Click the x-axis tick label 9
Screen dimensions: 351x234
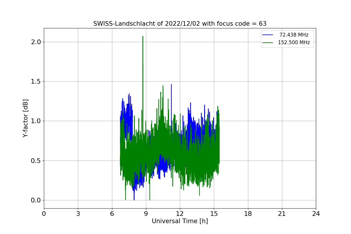(x=146, y=214)
